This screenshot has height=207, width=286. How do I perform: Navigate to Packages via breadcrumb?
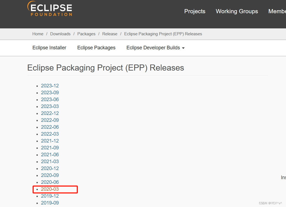[x=86, y=34]
